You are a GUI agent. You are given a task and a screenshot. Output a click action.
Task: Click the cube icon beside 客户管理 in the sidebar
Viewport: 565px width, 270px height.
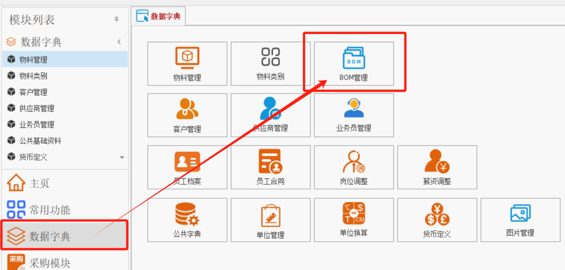(x=12, y=92)
